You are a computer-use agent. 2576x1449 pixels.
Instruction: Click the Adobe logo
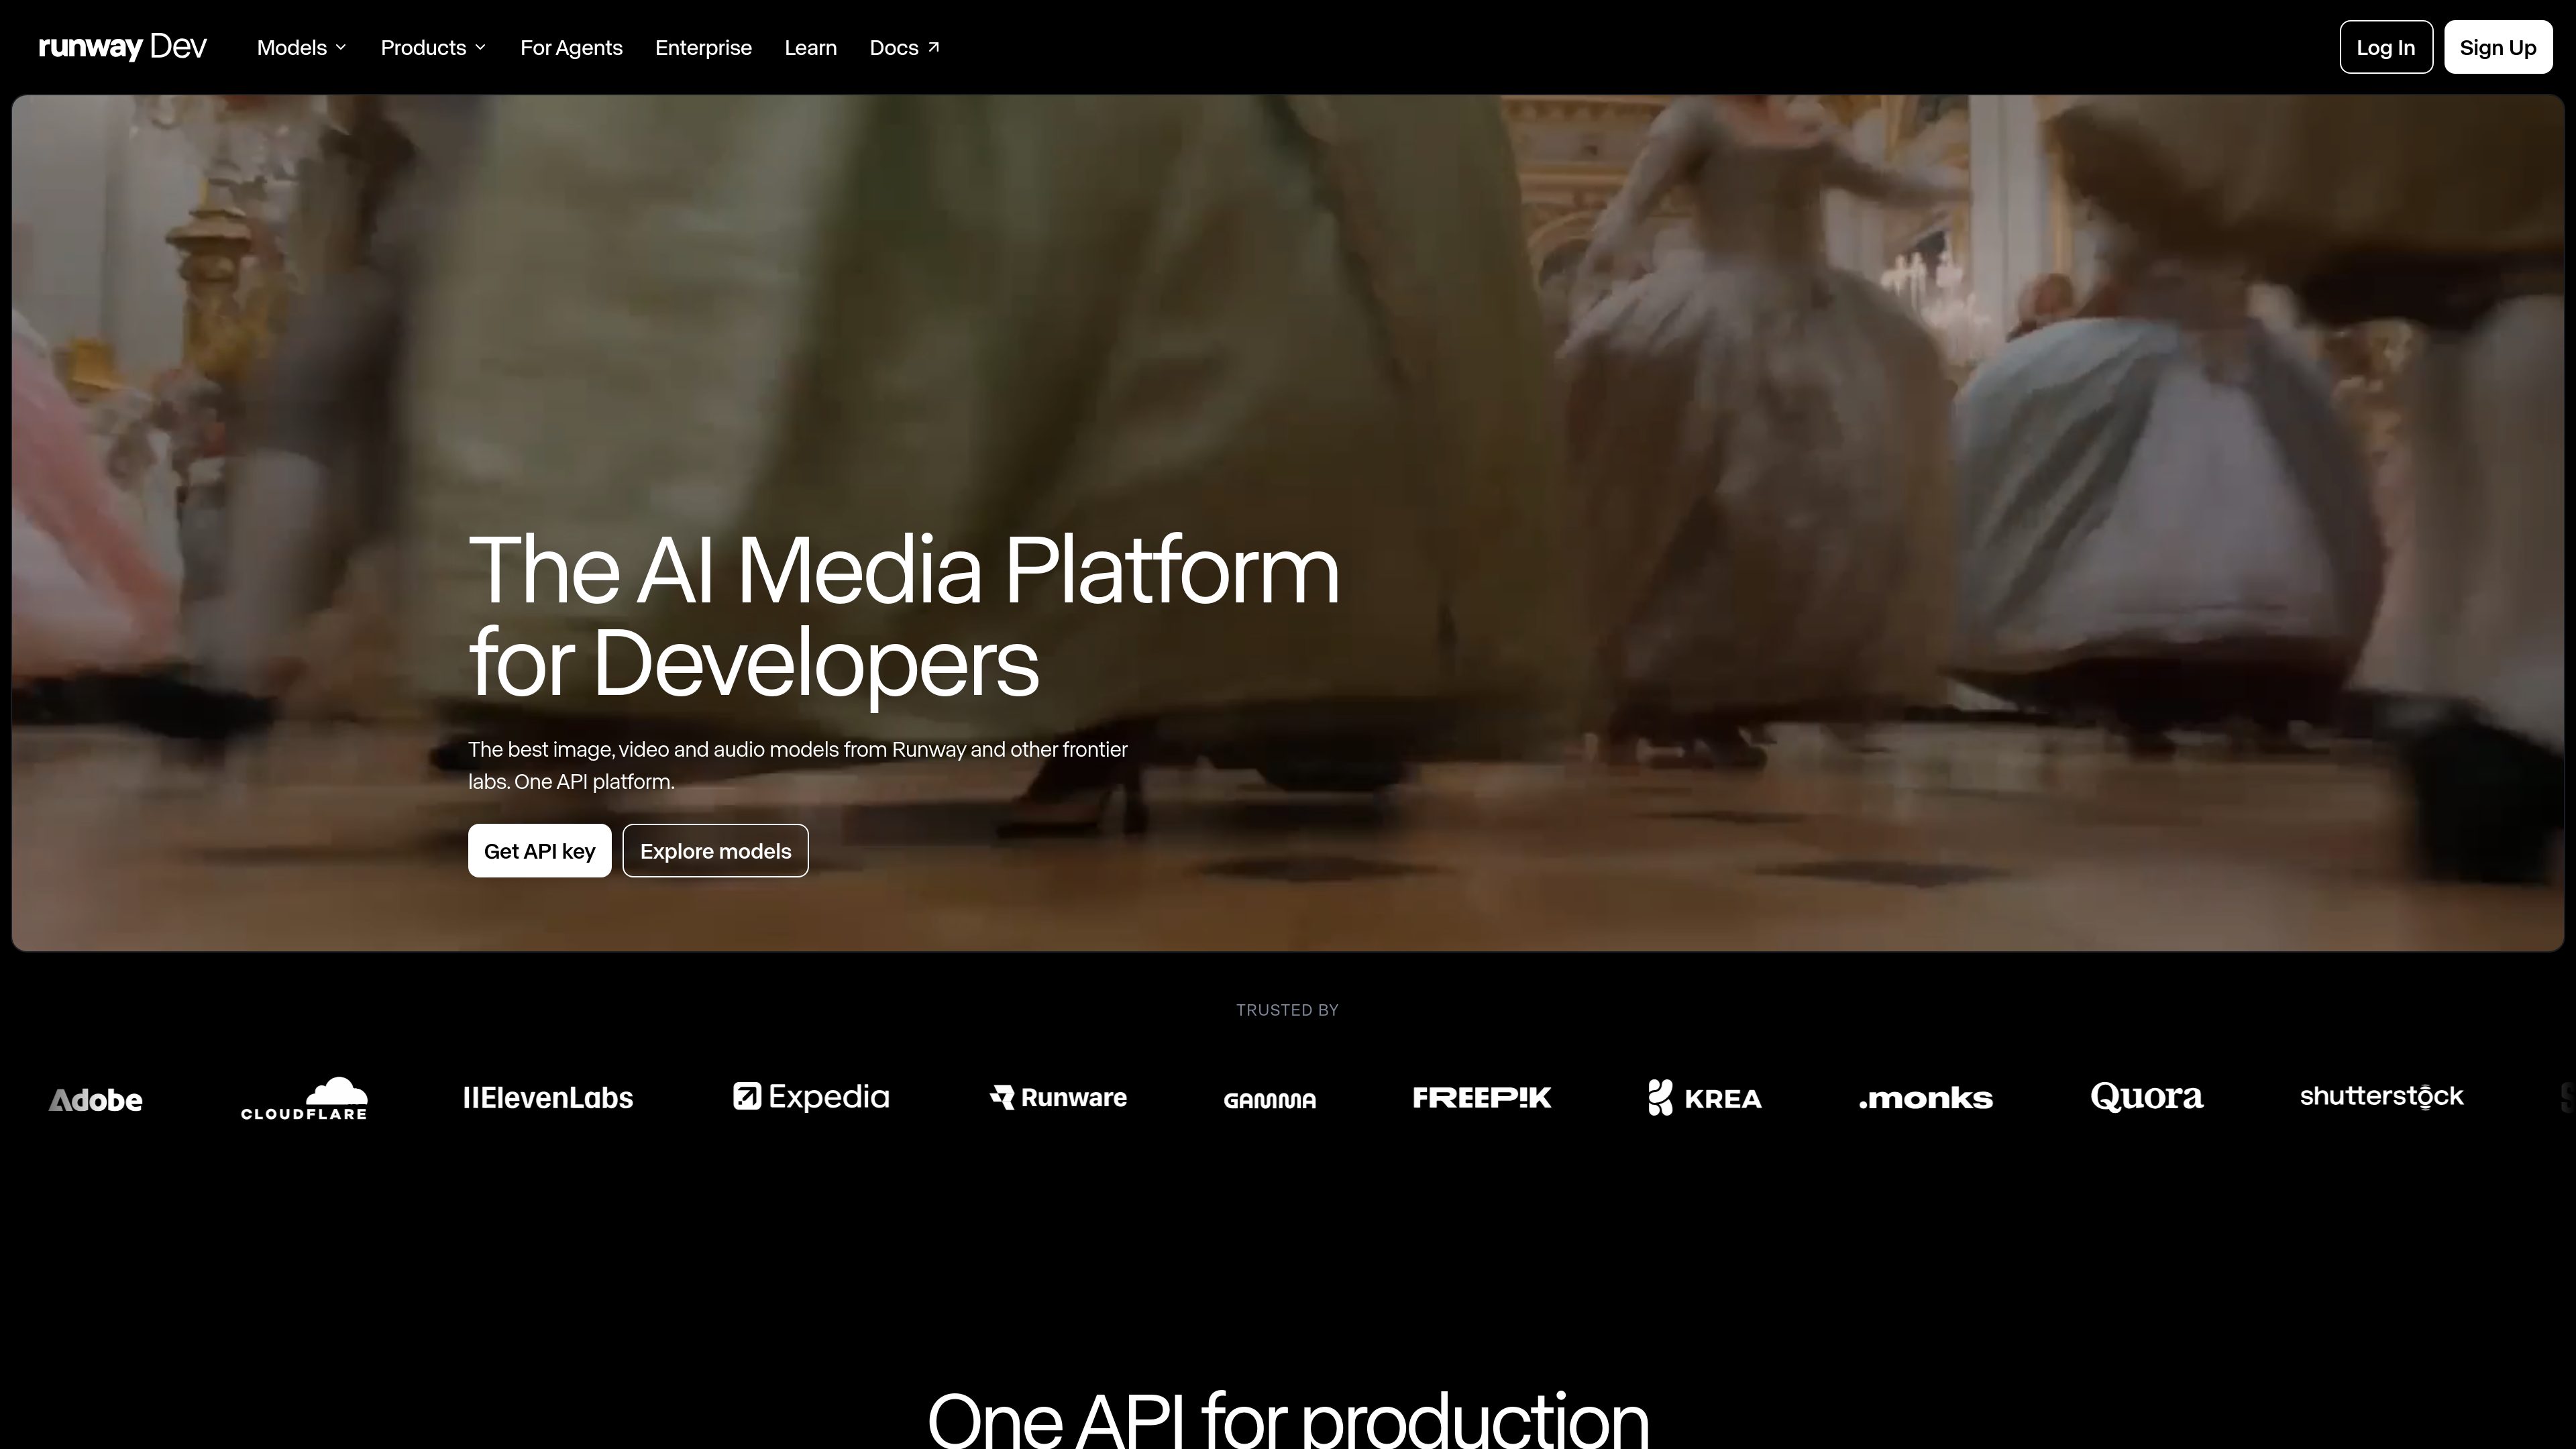point(96,1100)
